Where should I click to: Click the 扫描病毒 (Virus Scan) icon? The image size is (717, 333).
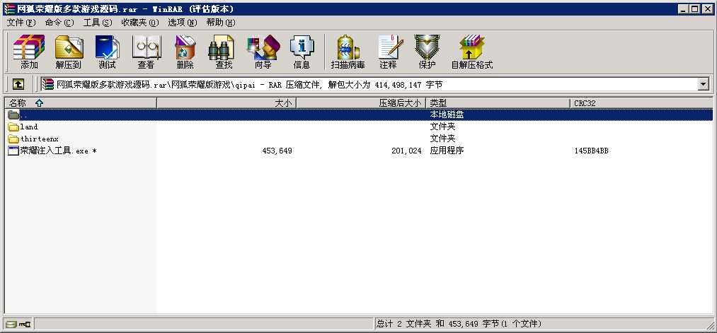[348, 47]
